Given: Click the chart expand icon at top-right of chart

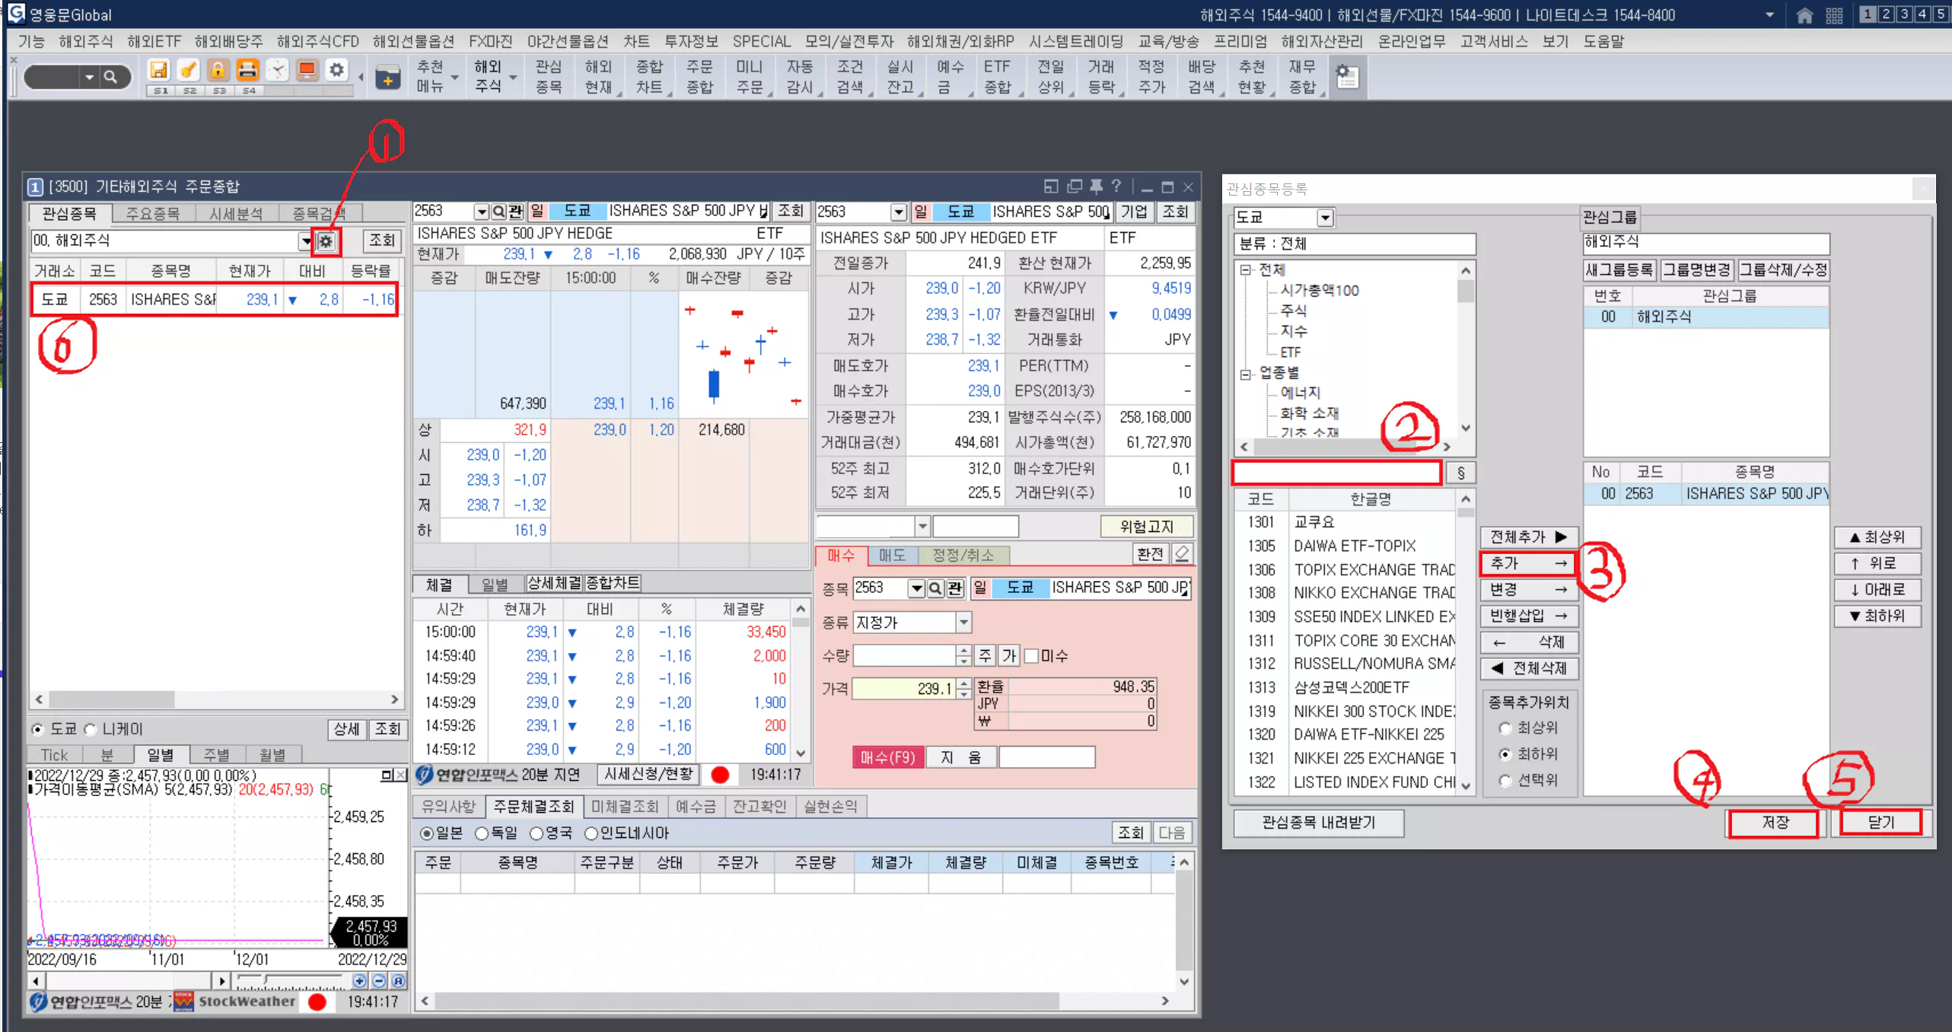Looking at the screenshot, I should coord(387,776).
